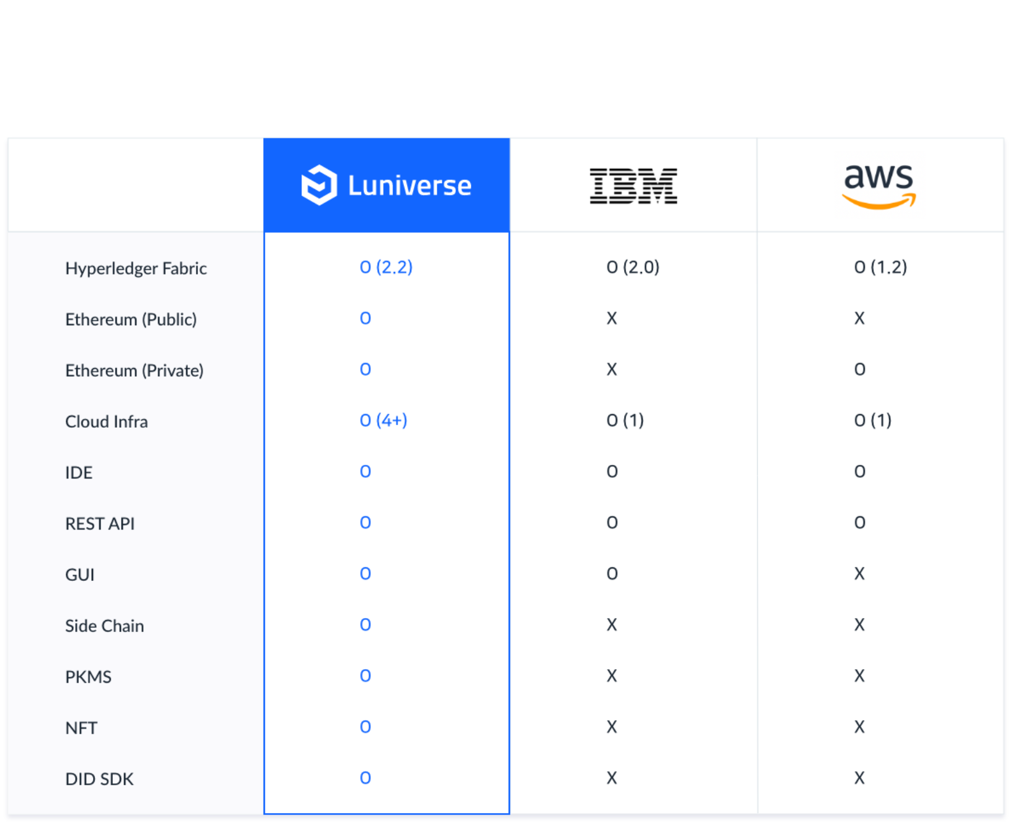The width and height of the screenshot is (1010, 823).
Task: Toggle Ethereum (Public) support for Luniverse
Action: (365, 318)
